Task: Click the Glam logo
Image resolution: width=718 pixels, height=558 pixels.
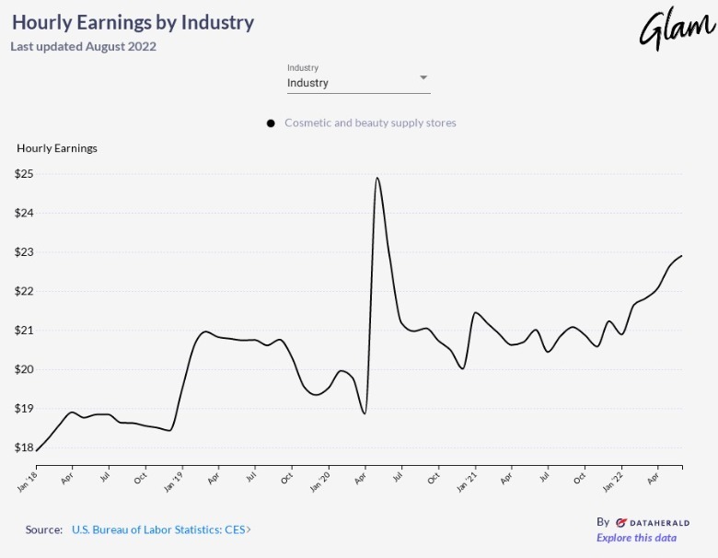Action: click(670, 31)
